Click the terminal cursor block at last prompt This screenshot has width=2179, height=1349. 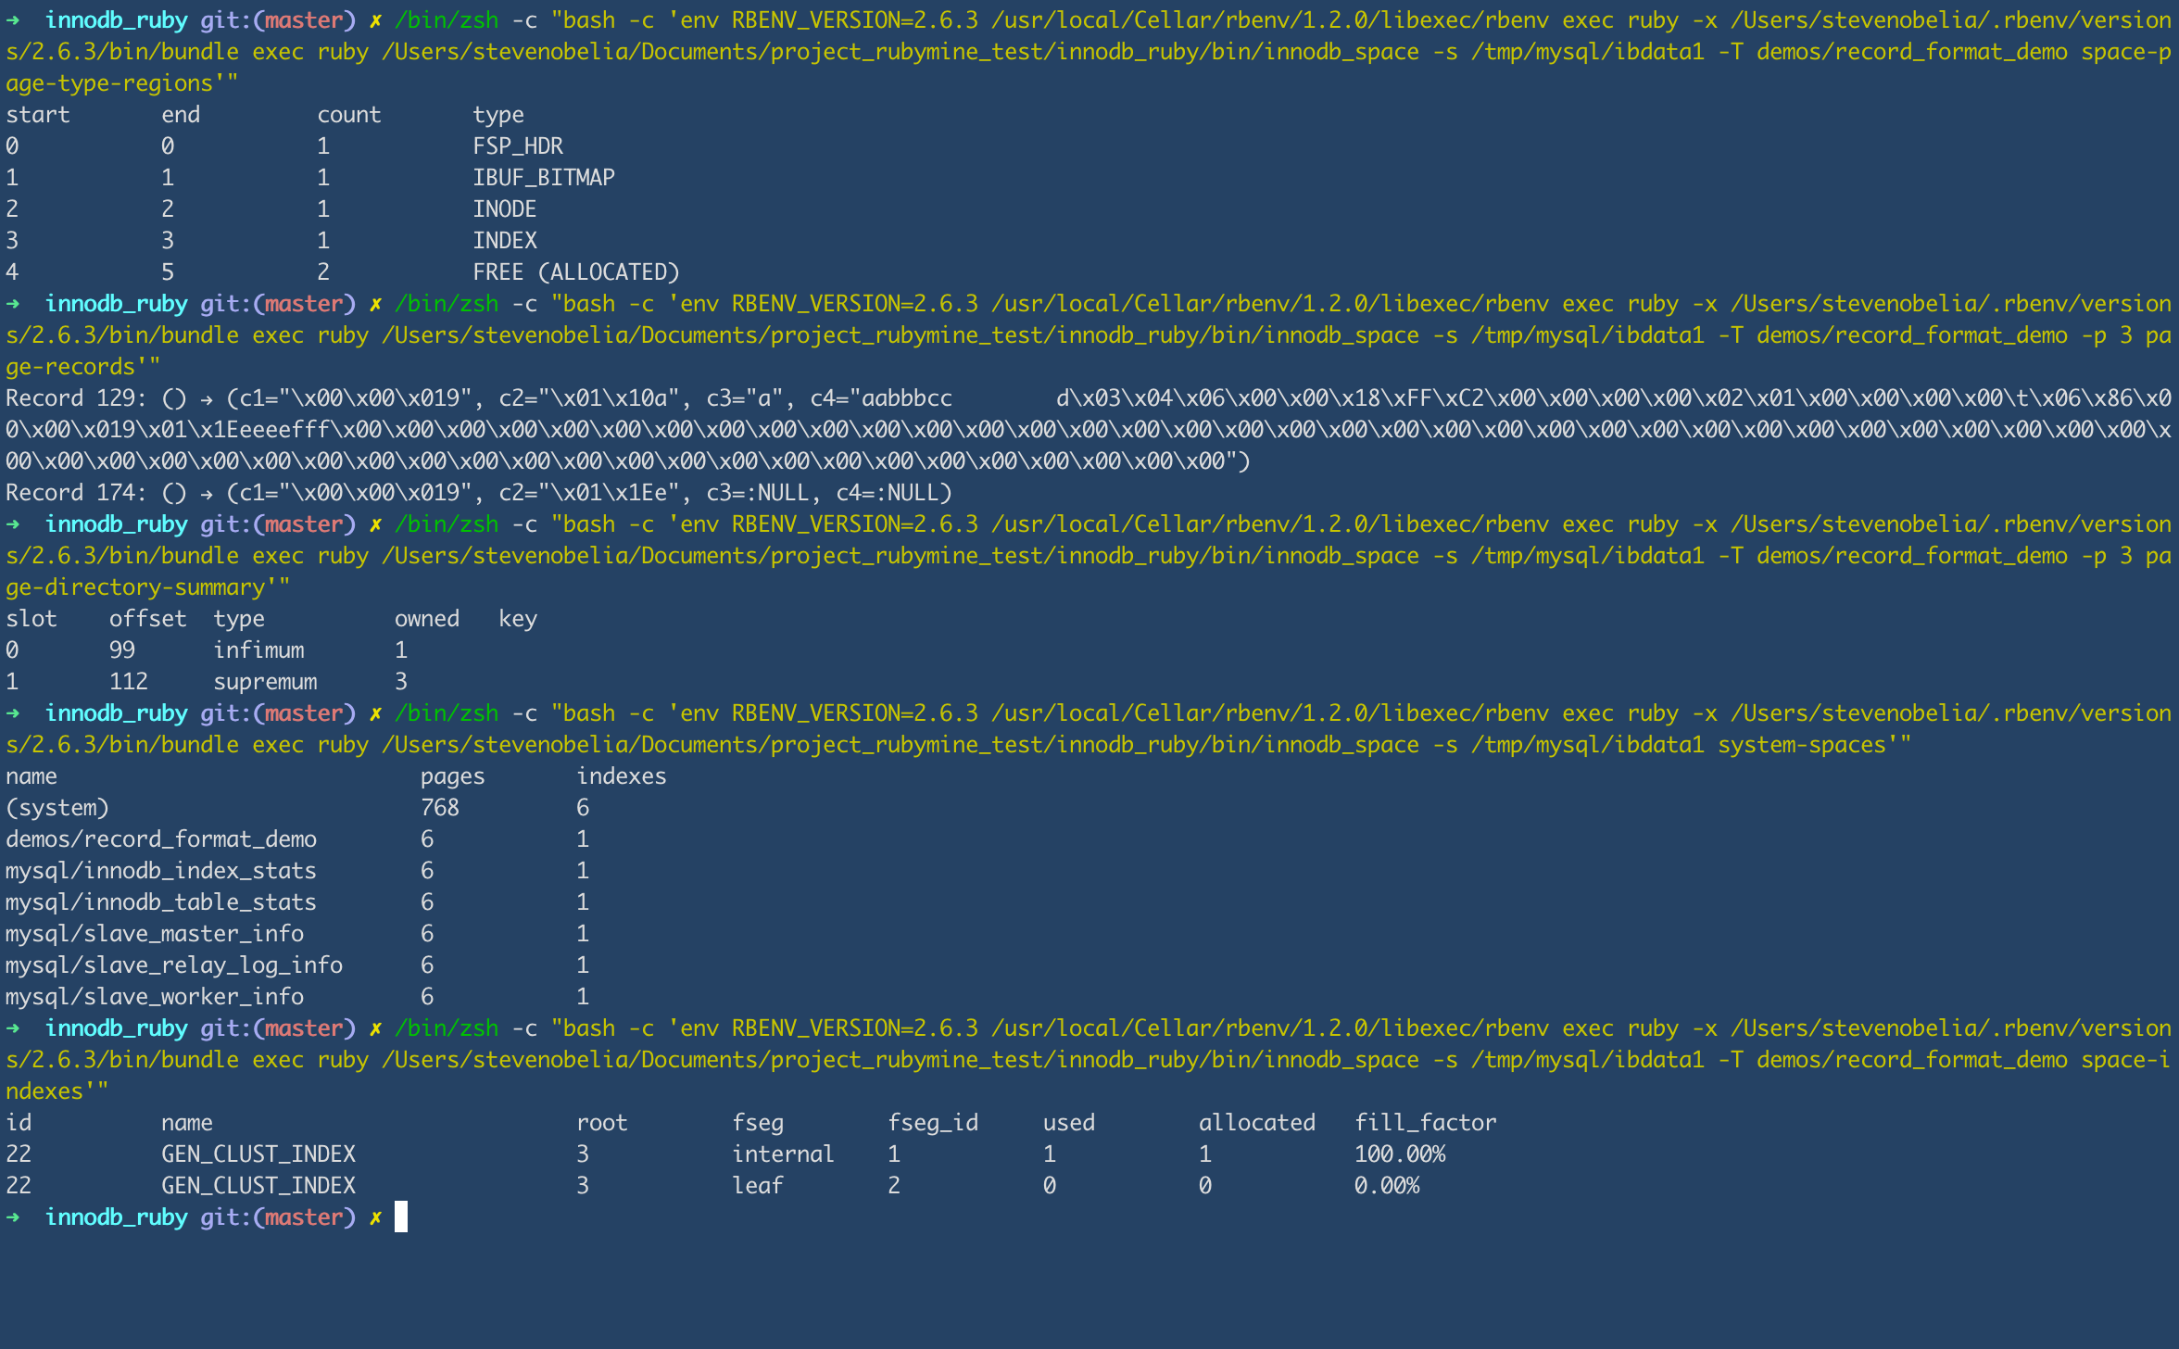pyautogui.click(x=400, y=1217)
